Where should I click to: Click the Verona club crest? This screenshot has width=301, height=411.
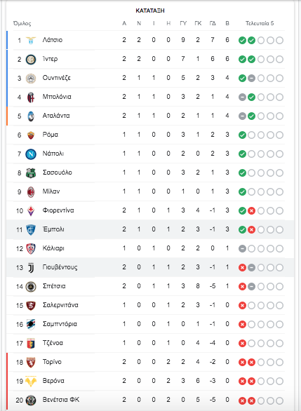tap(31, 382)
